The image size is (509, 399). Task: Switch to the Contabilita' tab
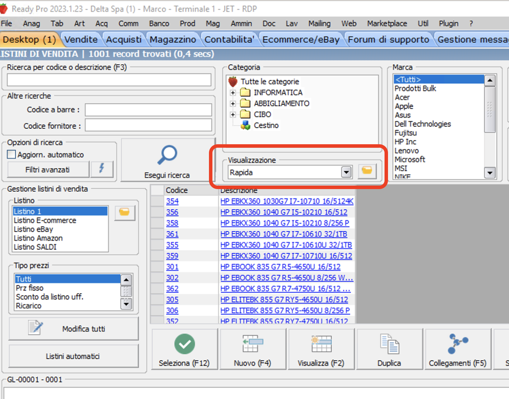tap(229, 40)
